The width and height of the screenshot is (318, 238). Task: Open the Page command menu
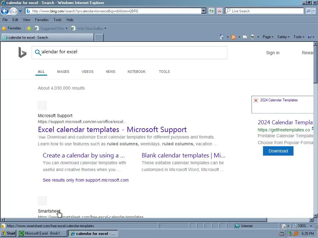coord(268,37)
